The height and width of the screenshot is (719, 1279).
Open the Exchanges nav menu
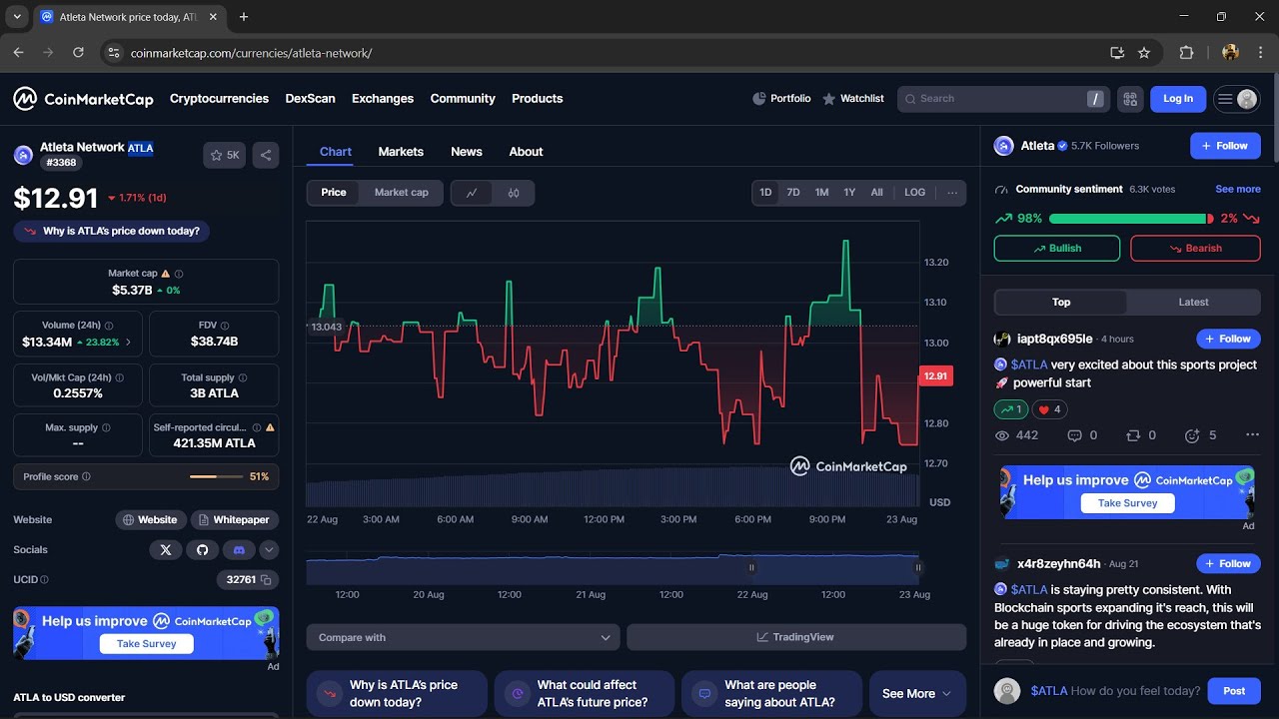point(383,99)
